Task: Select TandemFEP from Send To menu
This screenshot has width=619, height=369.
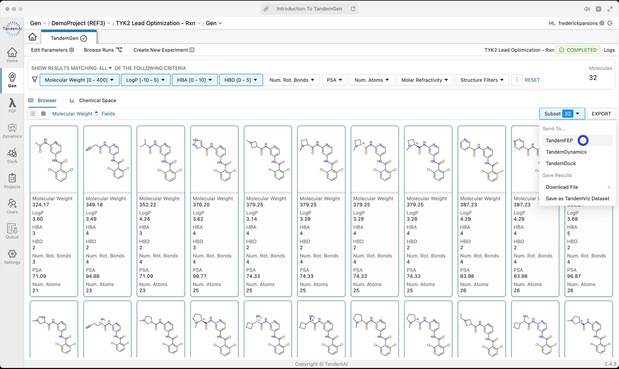Action: (x=559, y=140)
